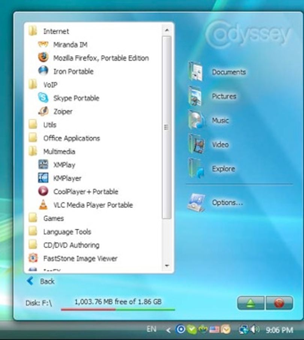Show hidden tray icons arrow
This screenshot has height=340, width=304.
coord(168,330)
